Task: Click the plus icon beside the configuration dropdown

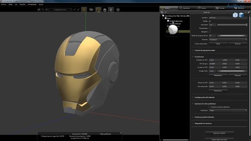Action: (47, 10)
